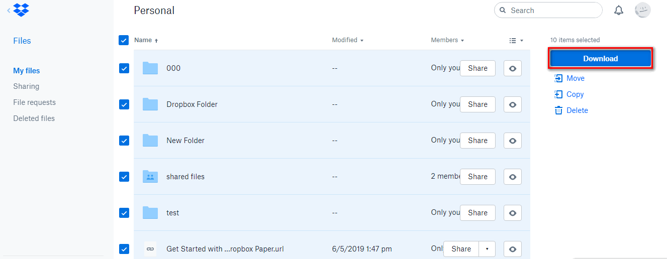
Task: Open the Share dropdown arrow for Paper.url
Action: (487, 249)
